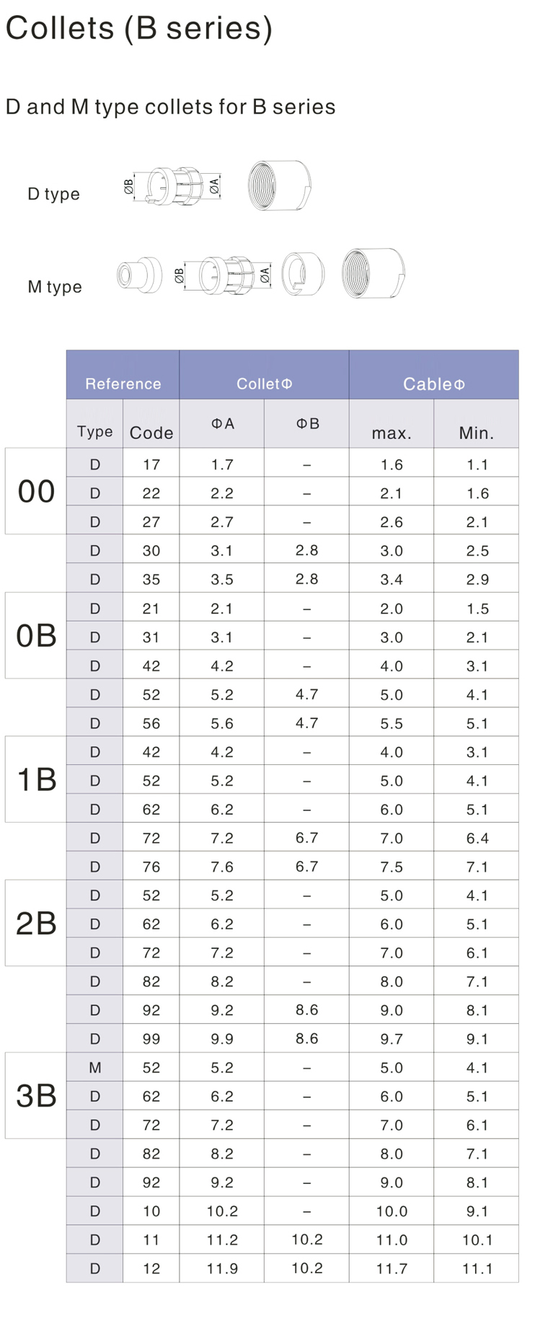Click the 'Collets (B series)' page title
535x1341 pixels.
(x=139, y=29)
